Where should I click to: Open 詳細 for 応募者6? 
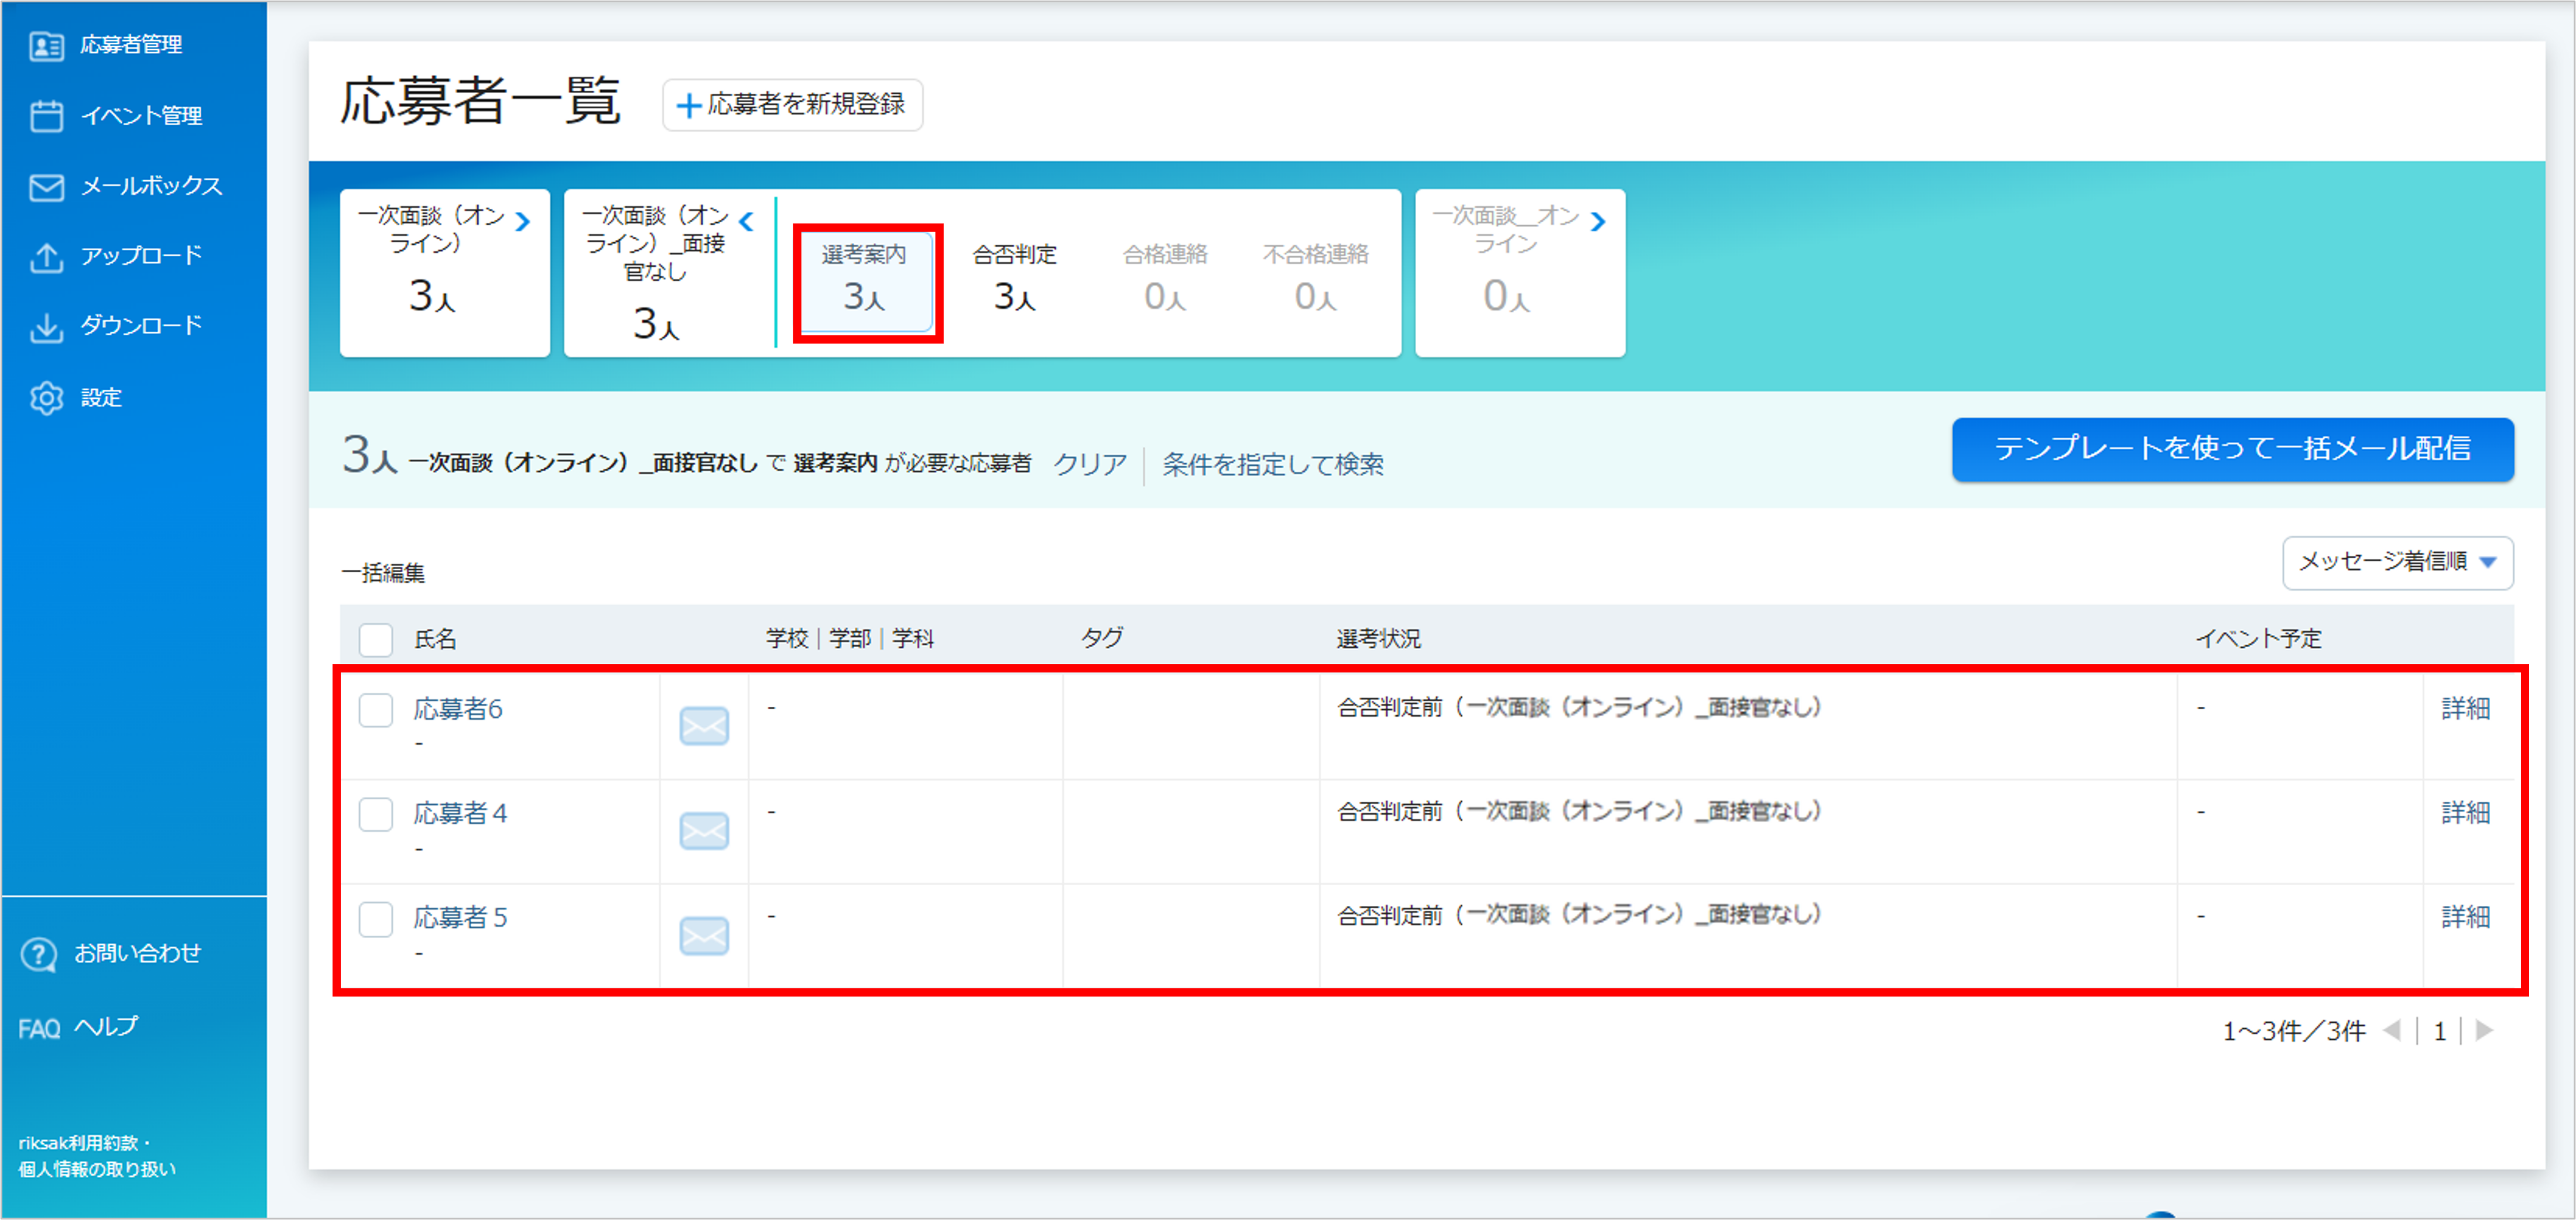coord(2465,709)
